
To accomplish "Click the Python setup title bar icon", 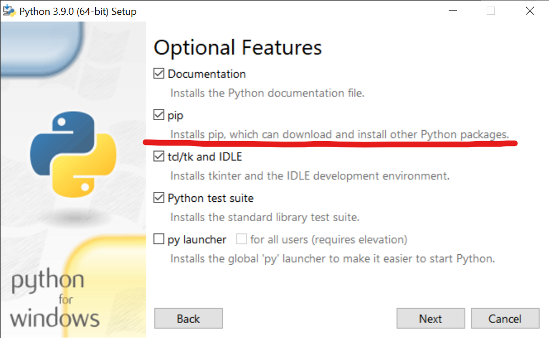I will coord(9,11).
